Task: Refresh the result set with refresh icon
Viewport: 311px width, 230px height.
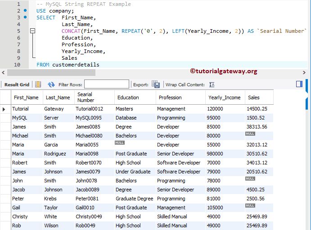Action: pos(51,85)
